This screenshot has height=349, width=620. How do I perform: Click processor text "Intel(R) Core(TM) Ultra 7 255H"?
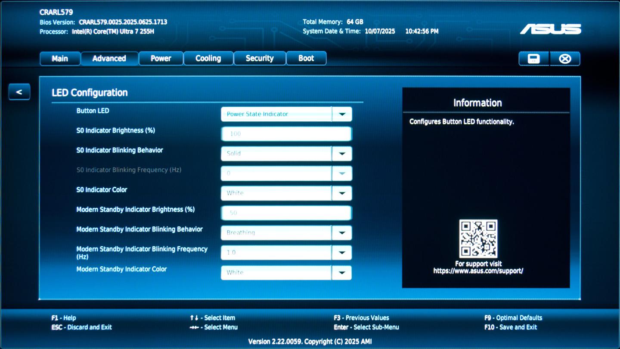tap(114, 31)
